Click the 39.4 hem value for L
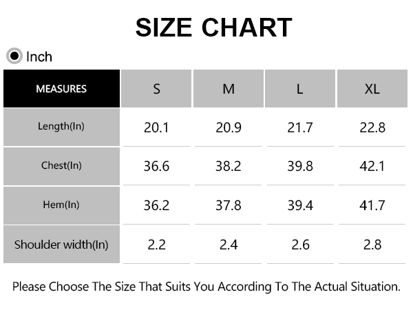 pyautogui.click(x=300, y=205)
